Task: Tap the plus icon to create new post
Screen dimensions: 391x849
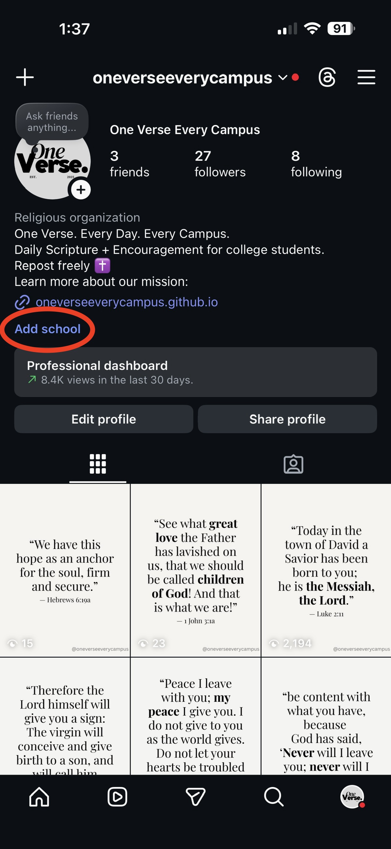Action: (25, 77)
